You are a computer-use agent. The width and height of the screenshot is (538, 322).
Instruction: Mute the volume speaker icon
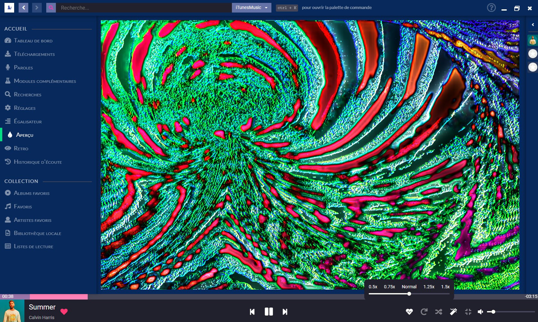coord(481,312)
